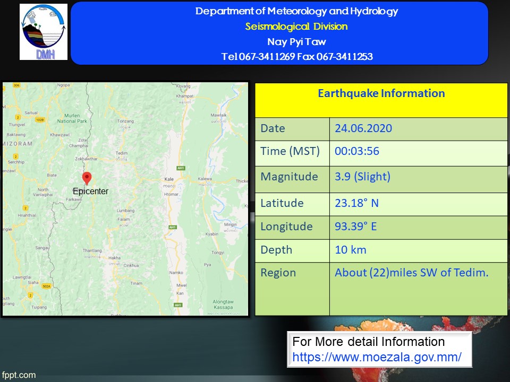
Task: Select the red epicenter pin on the map
Action: tap(87, 178)
